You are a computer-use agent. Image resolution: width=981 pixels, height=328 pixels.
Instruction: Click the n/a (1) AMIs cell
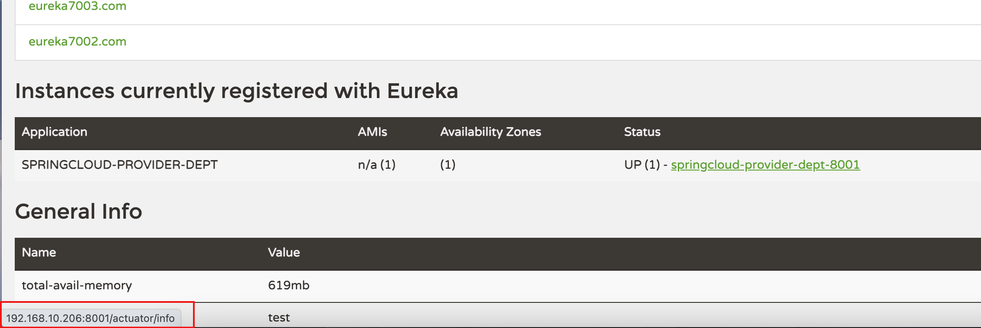tap(376, 165)
